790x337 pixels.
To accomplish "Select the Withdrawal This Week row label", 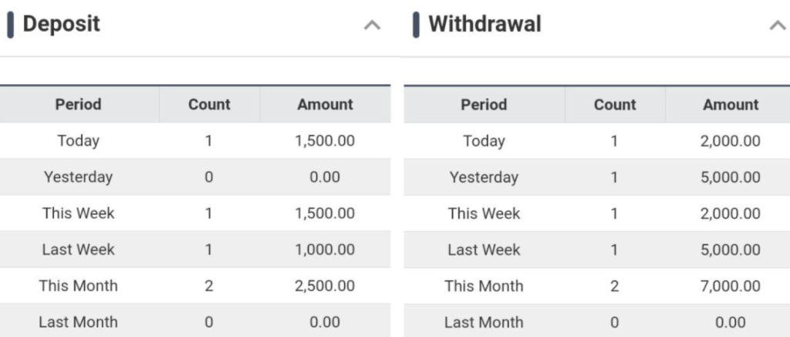I will pyautogui.click(x=484, y=214).
